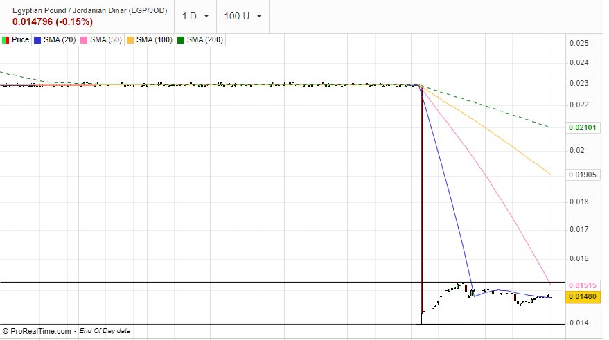Open the 1 D timeframe dropdown
The height and width of the screenshot is (340, 609).
pos(195,17)
